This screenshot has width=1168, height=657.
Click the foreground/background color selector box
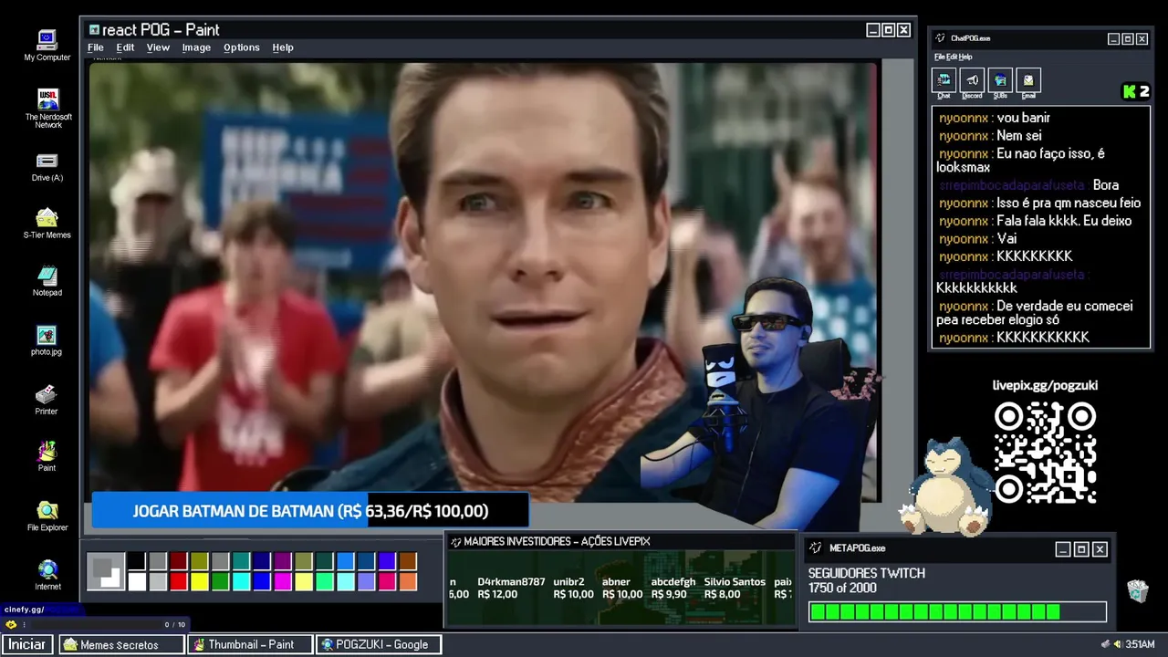pyautogui.click(x=106, y=572)
